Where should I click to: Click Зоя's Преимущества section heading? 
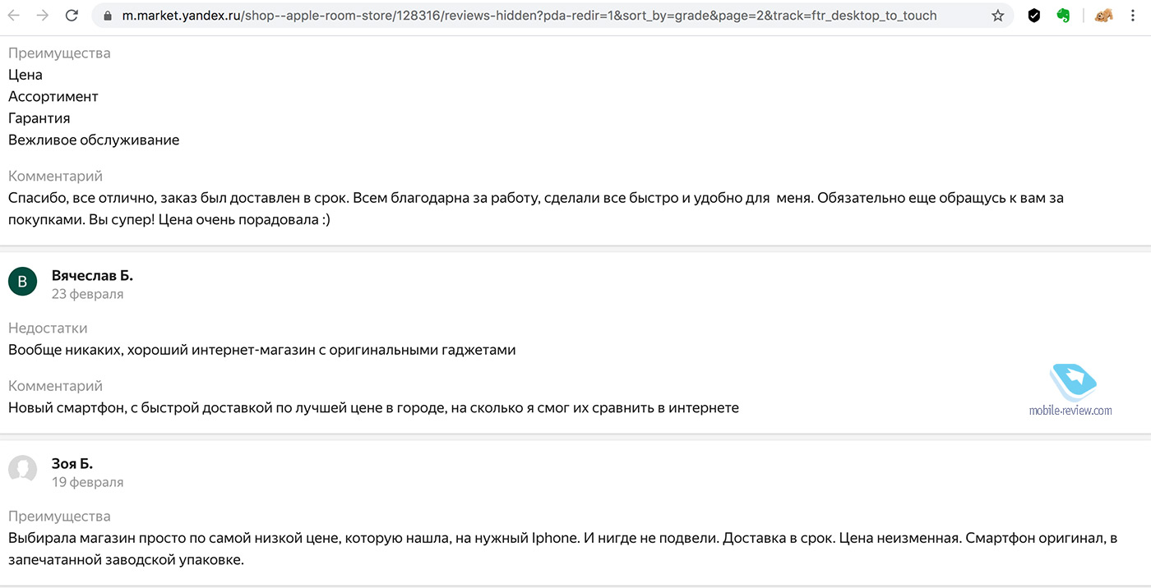pos(59,517)
